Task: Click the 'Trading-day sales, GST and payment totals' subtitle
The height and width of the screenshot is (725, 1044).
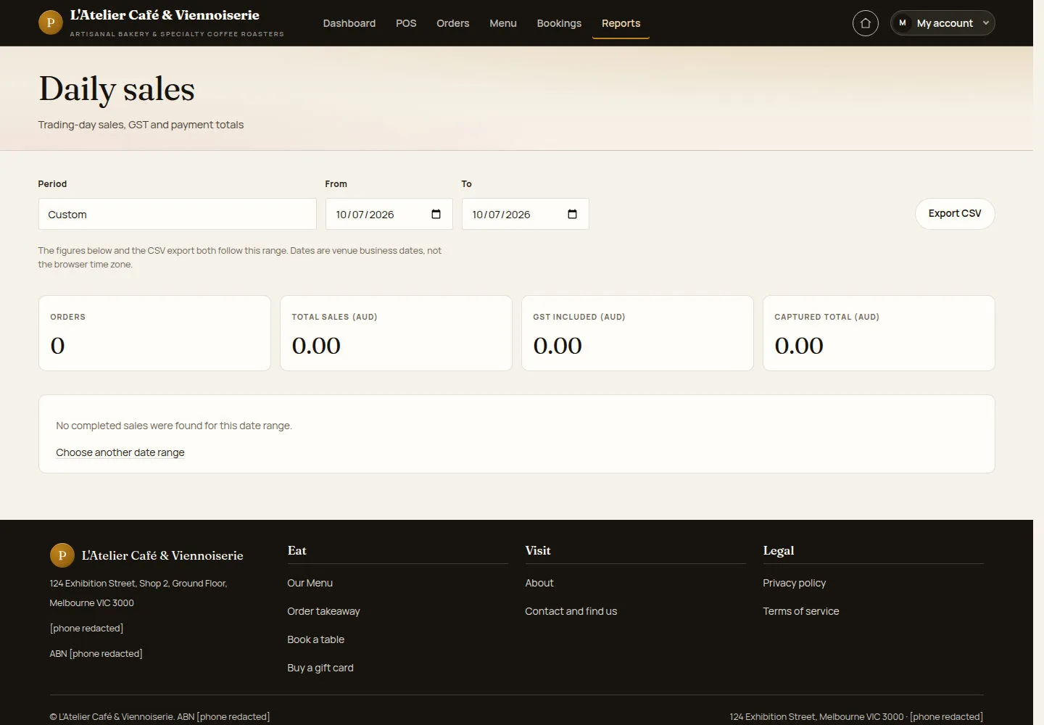Action: point(141,125)
